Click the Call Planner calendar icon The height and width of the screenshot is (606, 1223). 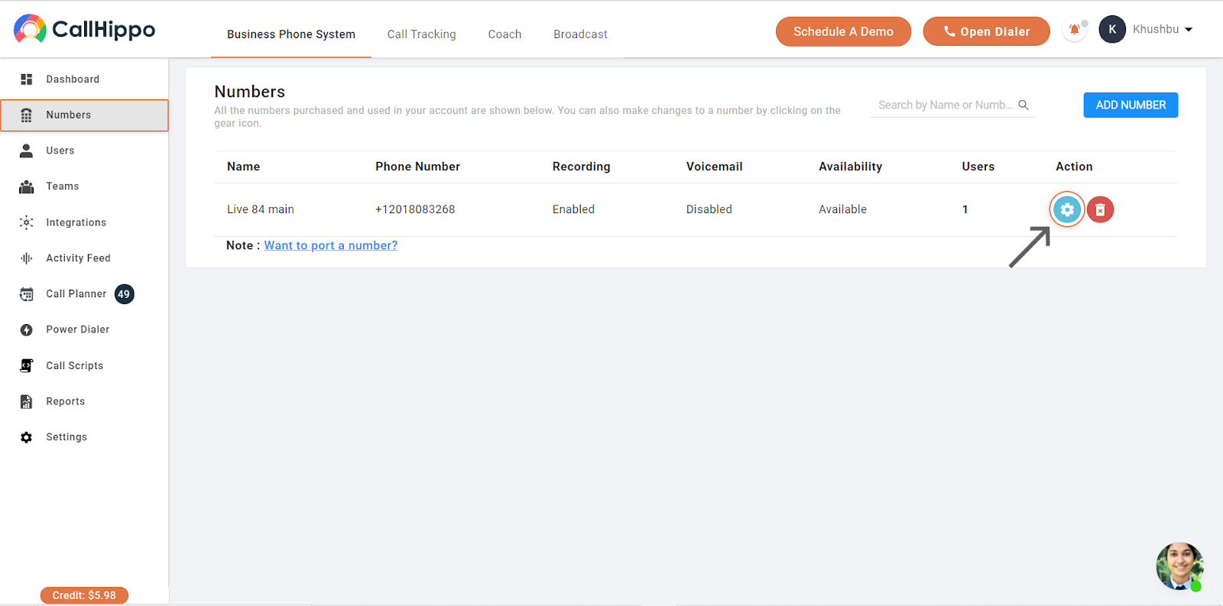(x=27, y=294)
